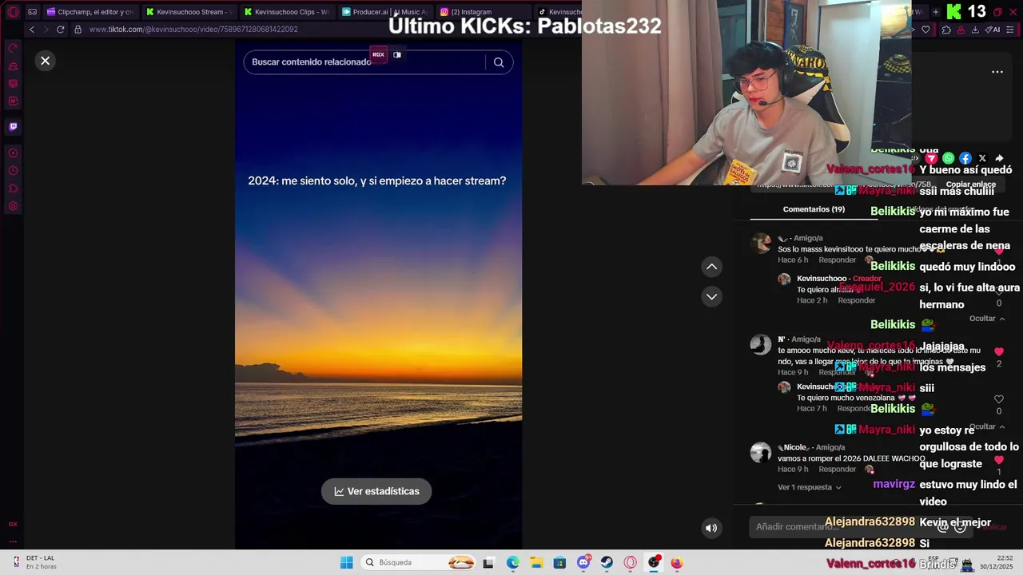This screenshot has height=575, width=1023.
Task: Open the Windows Start menu
Action: 346,563
